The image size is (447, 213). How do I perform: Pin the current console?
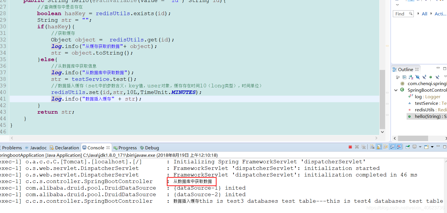[x=407, y=147]
